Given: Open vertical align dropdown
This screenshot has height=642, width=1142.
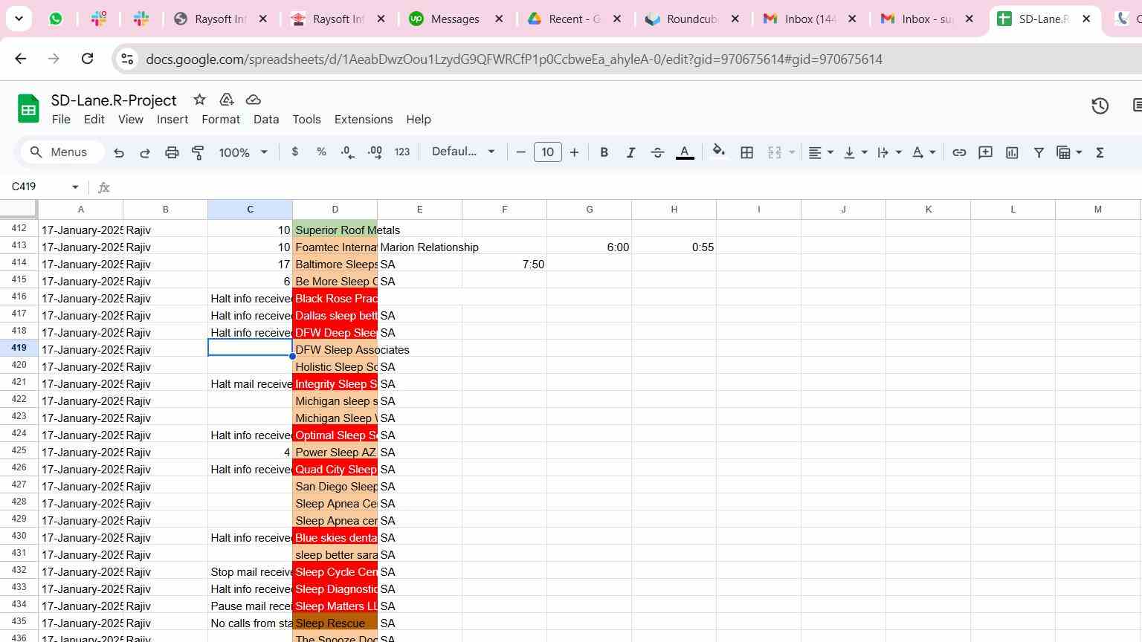Looking at the screenshot, I should coord(855,152).
